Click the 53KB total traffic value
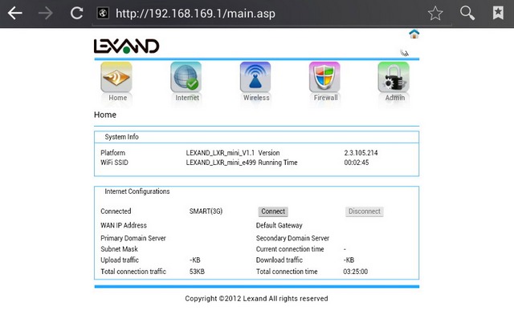Viewport: 514px width, 310px height. (x=197, y=272)
